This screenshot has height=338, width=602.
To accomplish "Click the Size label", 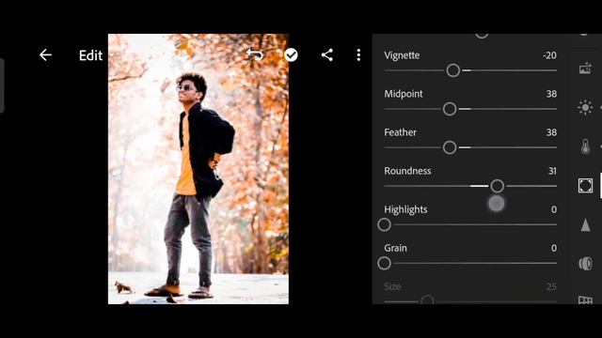I will tap(393, 286).
